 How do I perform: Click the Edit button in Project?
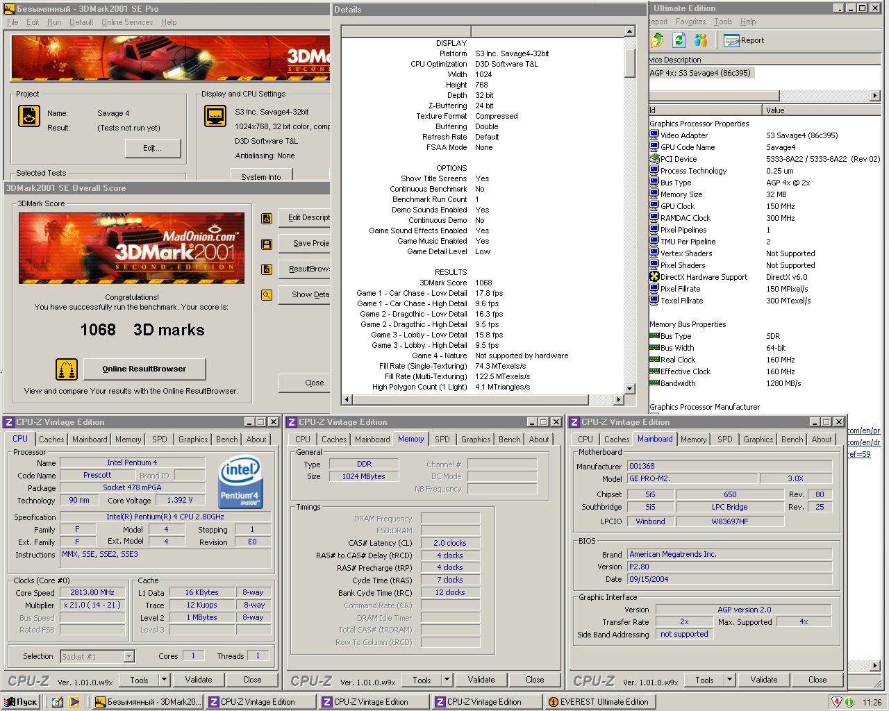pos(153,148)
